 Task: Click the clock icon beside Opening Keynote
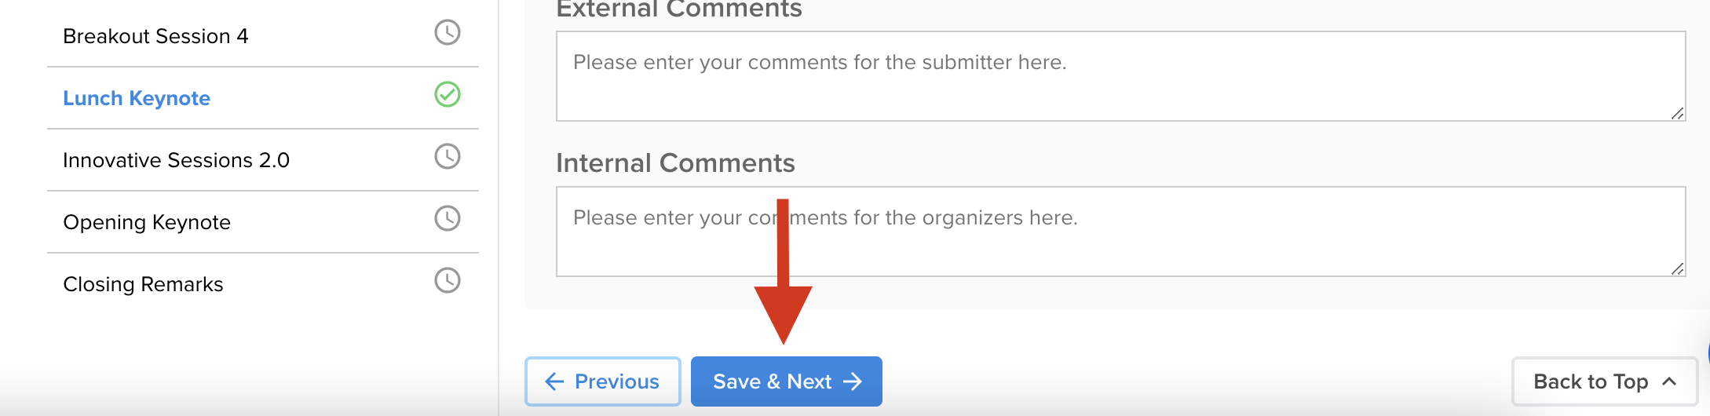click(x=448, y=219)
